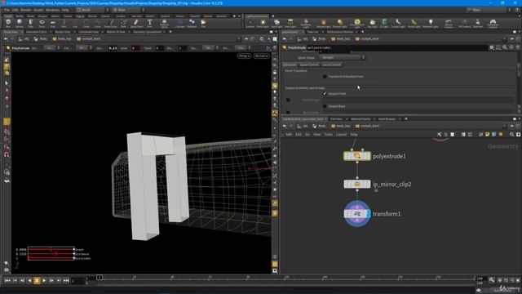The height and width of the screenshot is (294, 522).
Task: Enable the Output Back checkbox
Action: [x=325, y=106]
